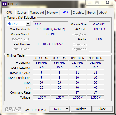Image resolution: width=116 pixels, height=115 pixels.
Task: Open the Tools button
Action: click(57, 109)
